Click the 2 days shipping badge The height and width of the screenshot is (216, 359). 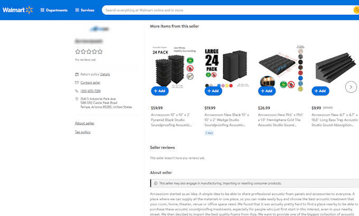click(x=209, y=133)
